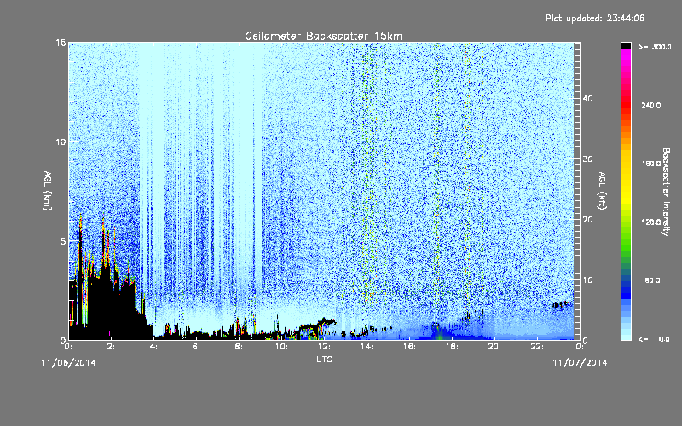Click the colorbar value 60.0

[652, 280]
